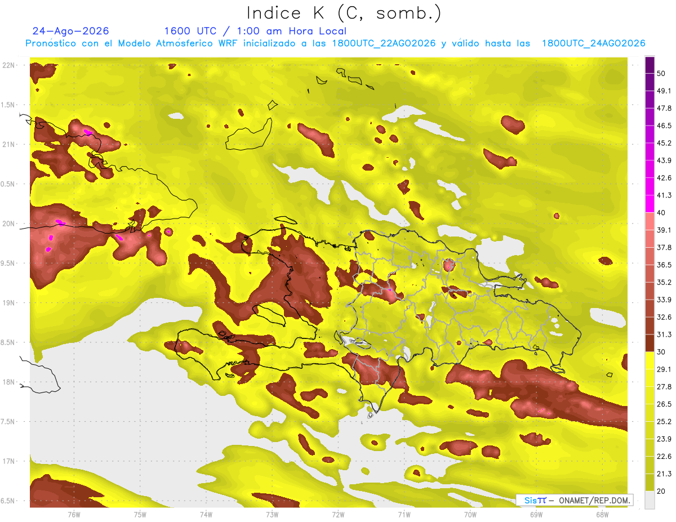The width and height of the screenshot is (676, 522).
Task: Click the "69W" longitude axis label
Action: [x=536, y=514]
